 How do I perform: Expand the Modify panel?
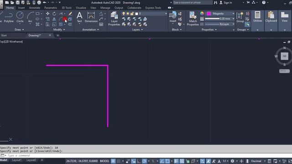[x=59, y=30]
